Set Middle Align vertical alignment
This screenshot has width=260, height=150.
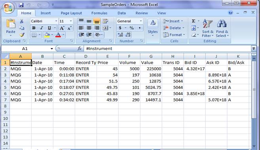[x=89, y=21]
